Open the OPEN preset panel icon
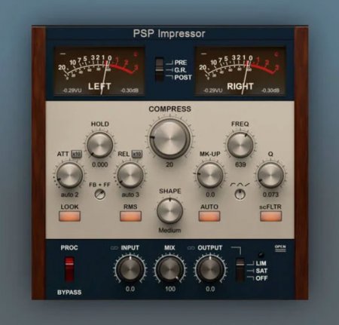Screen dimensions: 339x325 tap(280, 248)
